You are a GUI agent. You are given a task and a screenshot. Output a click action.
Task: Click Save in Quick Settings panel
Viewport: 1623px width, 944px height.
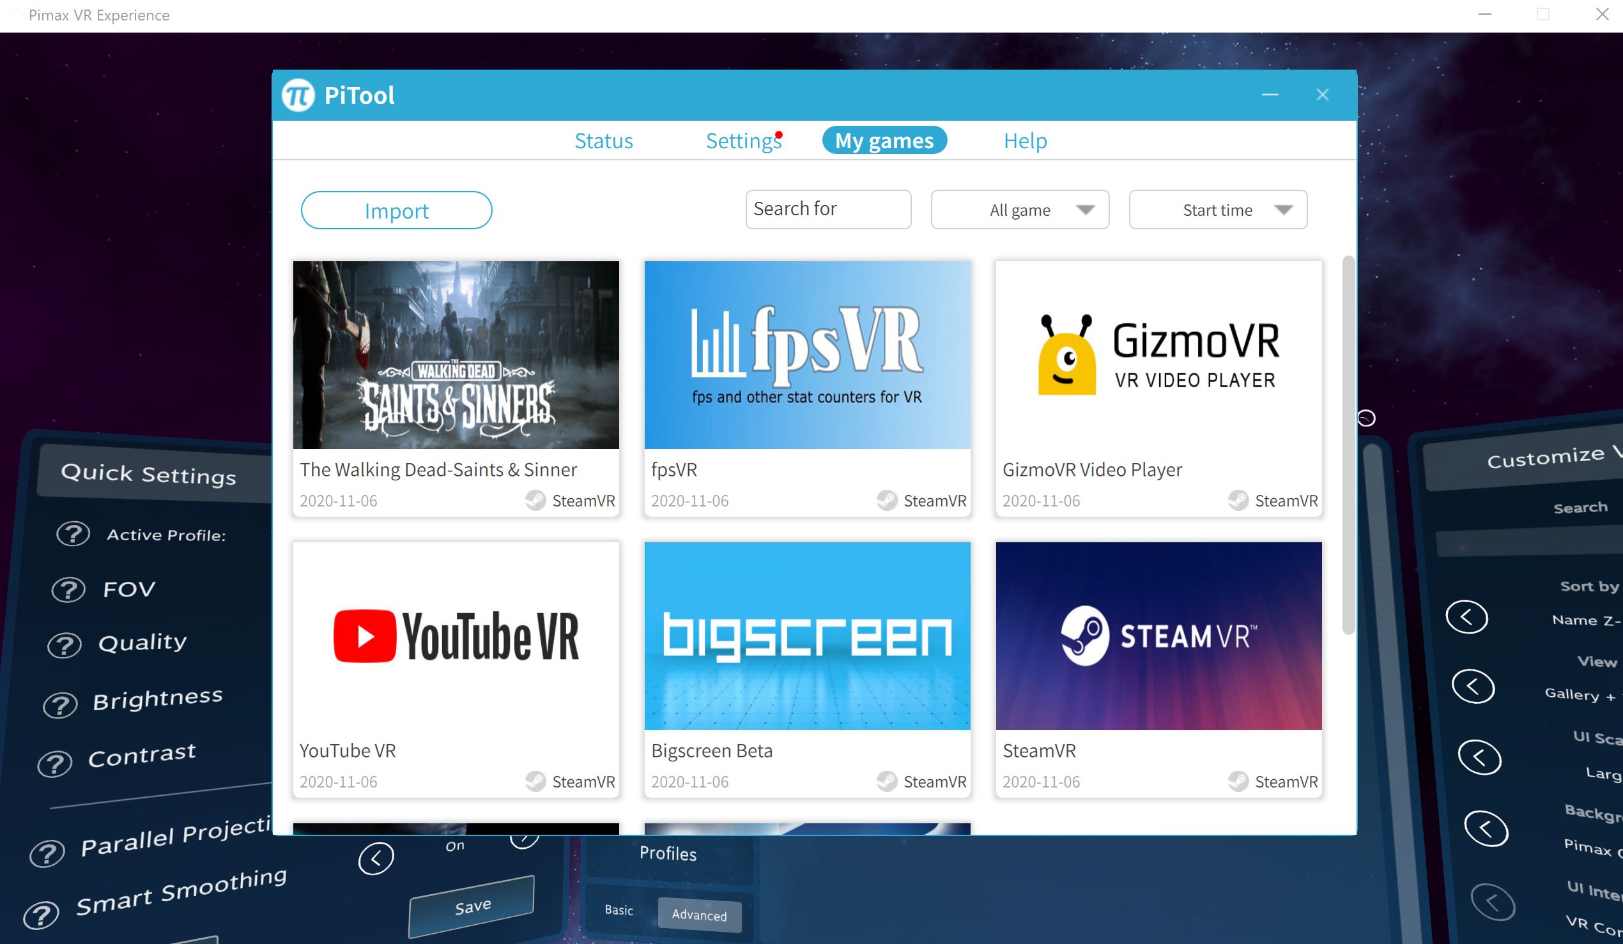472,906
